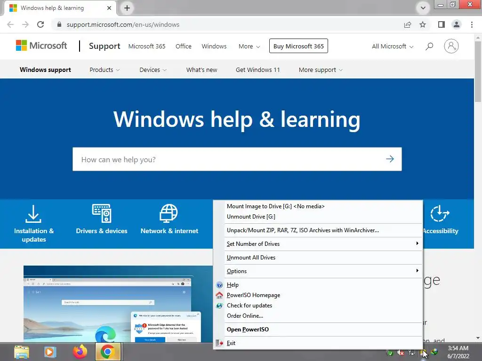
Task: Expand the Set Number of Drives submenu
Action: (x=318, y=244)
